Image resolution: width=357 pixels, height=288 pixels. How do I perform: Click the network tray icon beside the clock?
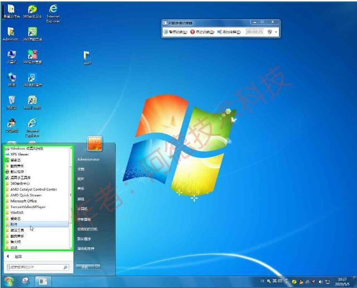point(327,282)
